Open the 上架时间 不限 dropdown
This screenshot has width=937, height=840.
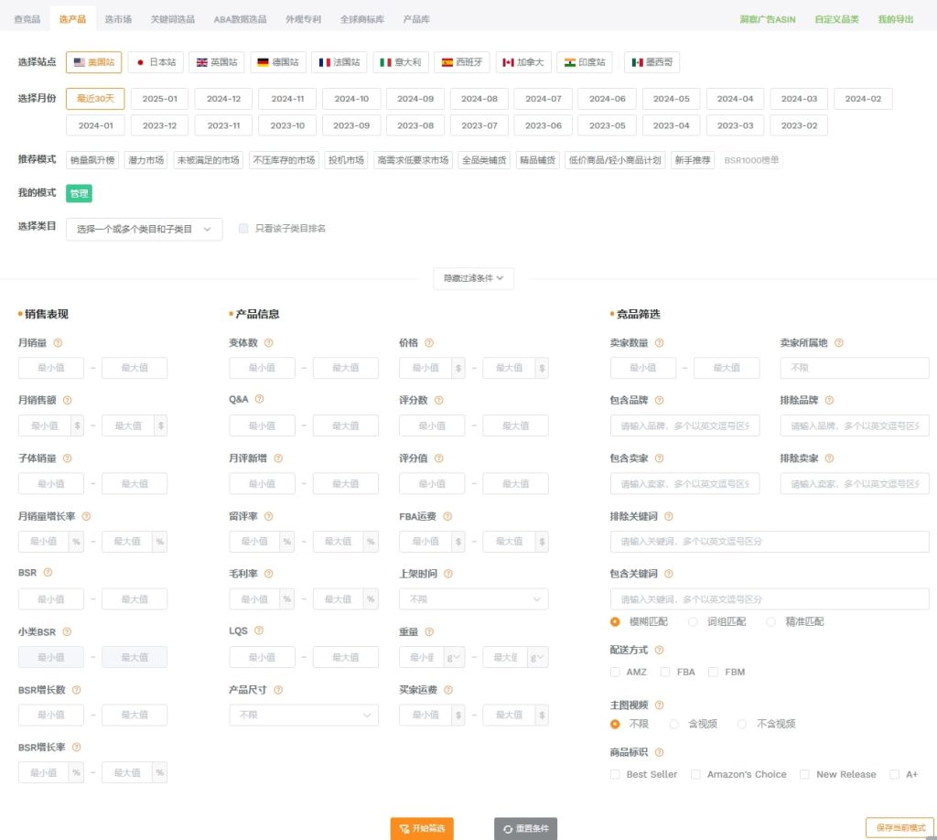[473, 598]
